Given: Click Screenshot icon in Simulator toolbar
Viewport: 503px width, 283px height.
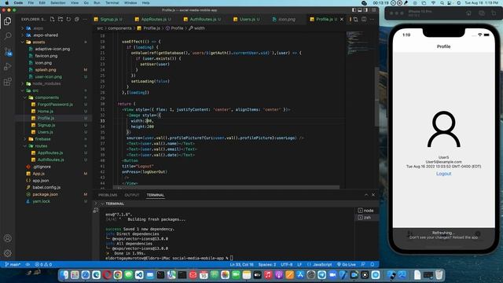Looking at the screenshot, I should pos(482,13).
